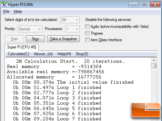Open the Calculate(C) menu
This screenshot has height=121, width=162.
pos(18,54)
